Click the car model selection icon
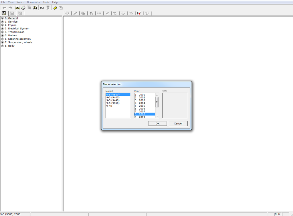This screenshot has width=293, height=216. point(17,8)
